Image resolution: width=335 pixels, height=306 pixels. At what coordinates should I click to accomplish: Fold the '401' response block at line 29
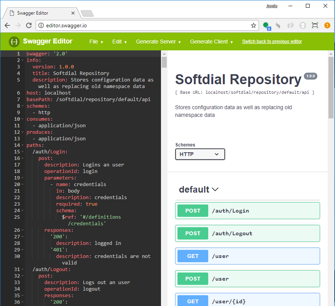tap(22, 250)
